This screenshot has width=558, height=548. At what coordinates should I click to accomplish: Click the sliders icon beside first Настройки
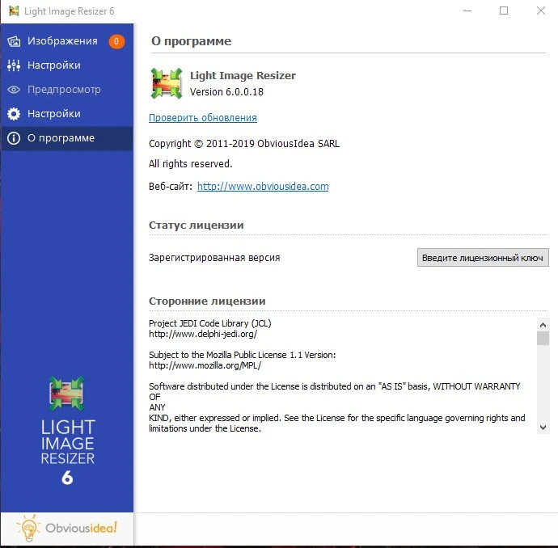coord(14,65)
